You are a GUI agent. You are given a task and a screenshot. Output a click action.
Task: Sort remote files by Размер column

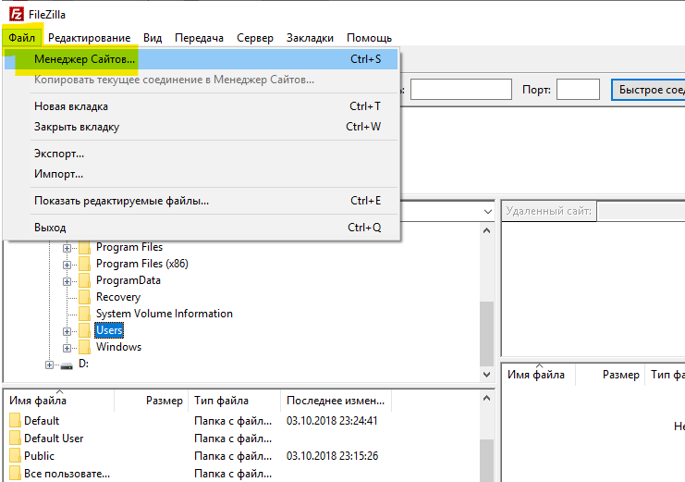(610, 375)
